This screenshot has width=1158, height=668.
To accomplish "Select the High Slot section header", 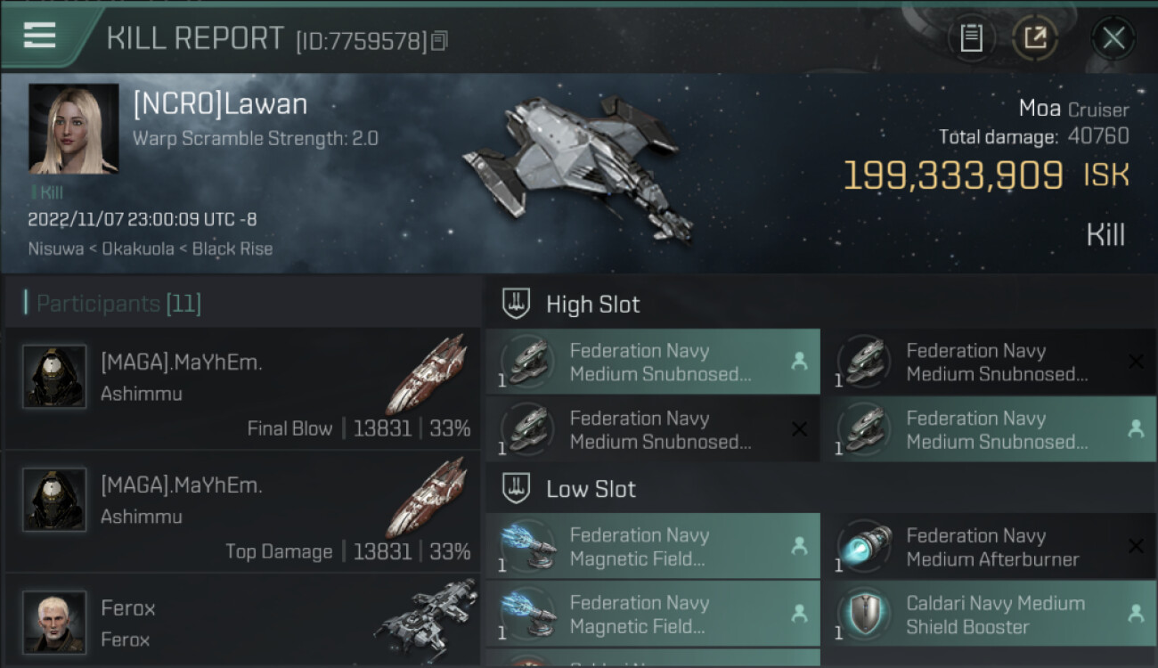I will (x=592, y=305).
